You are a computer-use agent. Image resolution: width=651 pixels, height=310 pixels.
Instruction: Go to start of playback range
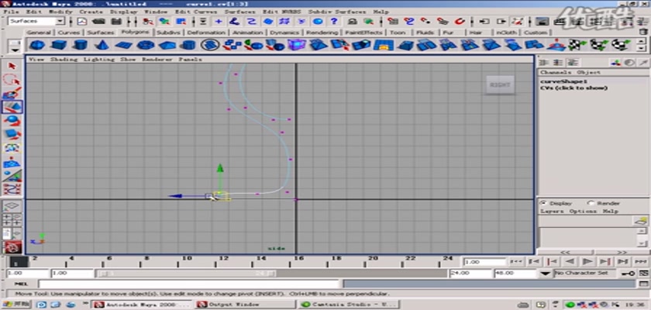[x=516, y=261]
